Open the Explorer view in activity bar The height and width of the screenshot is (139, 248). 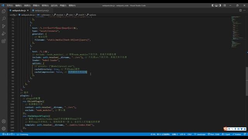[x=3, y=11]
